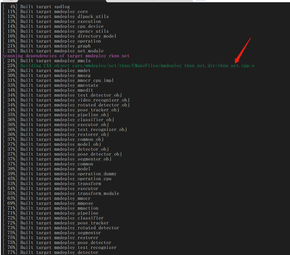Select 'Built target mmdeploy_net_module' line
The height and width of the screenshot is (255, 290).
[53, 51]
